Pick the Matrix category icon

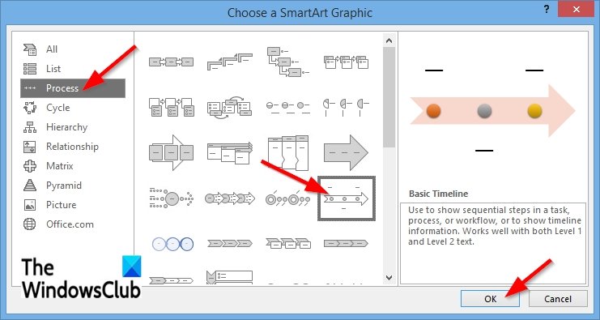30,166
